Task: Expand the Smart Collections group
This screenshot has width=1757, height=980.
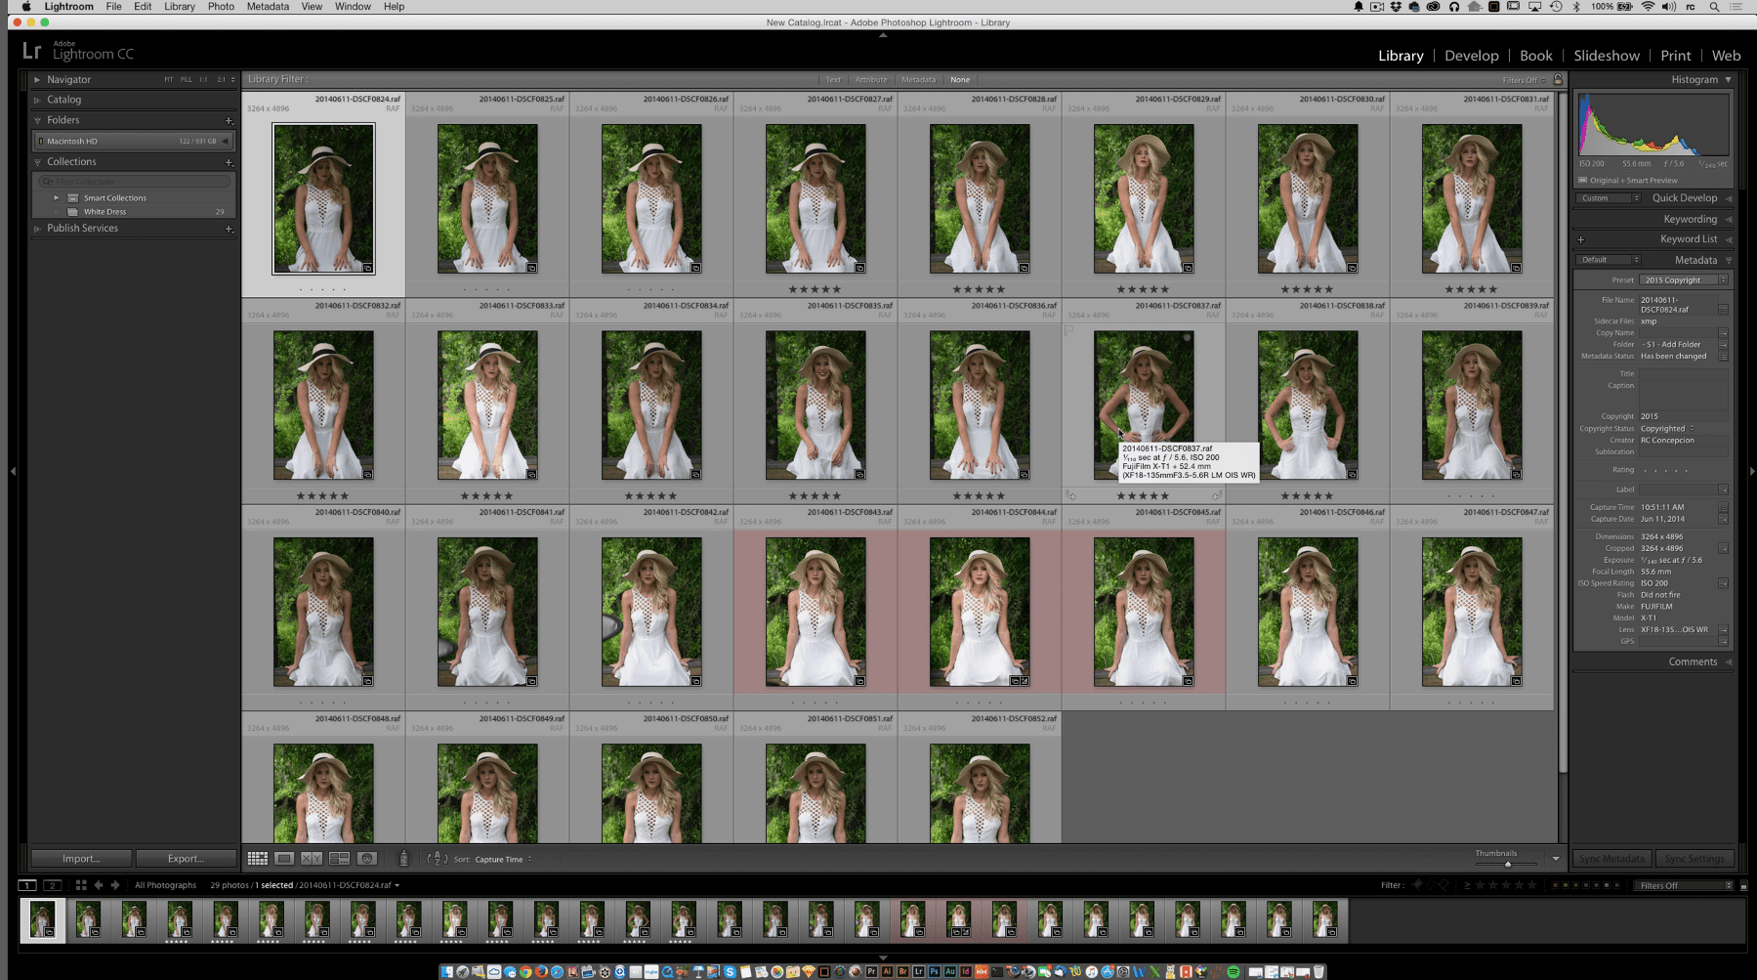Action: (x=57, y=197)
